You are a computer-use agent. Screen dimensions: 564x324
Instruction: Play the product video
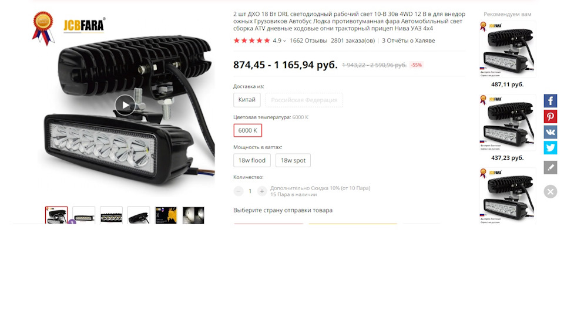tap(125, 105)
